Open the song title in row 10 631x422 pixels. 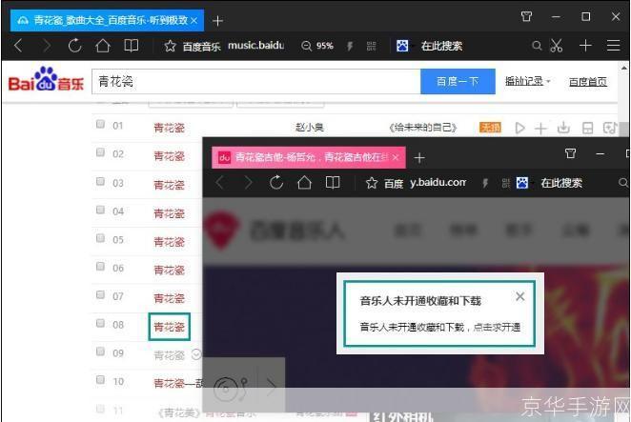[x=178, y=383]
